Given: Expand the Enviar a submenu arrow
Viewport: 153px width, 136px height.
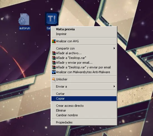Looking at the screenshot, I should pos(114,86).
